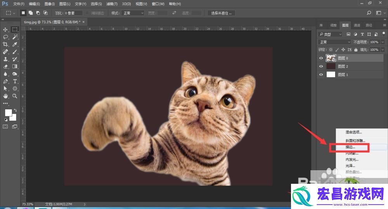Select the Magic Wand tool
The image size is (388, 209).
pos(15,37)
